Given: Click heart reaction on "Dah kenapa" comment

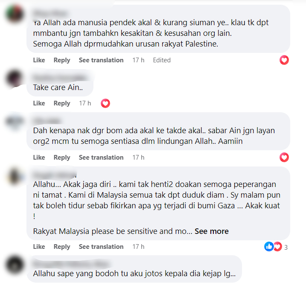Looking at the screenshot, I should click(284, 158).
